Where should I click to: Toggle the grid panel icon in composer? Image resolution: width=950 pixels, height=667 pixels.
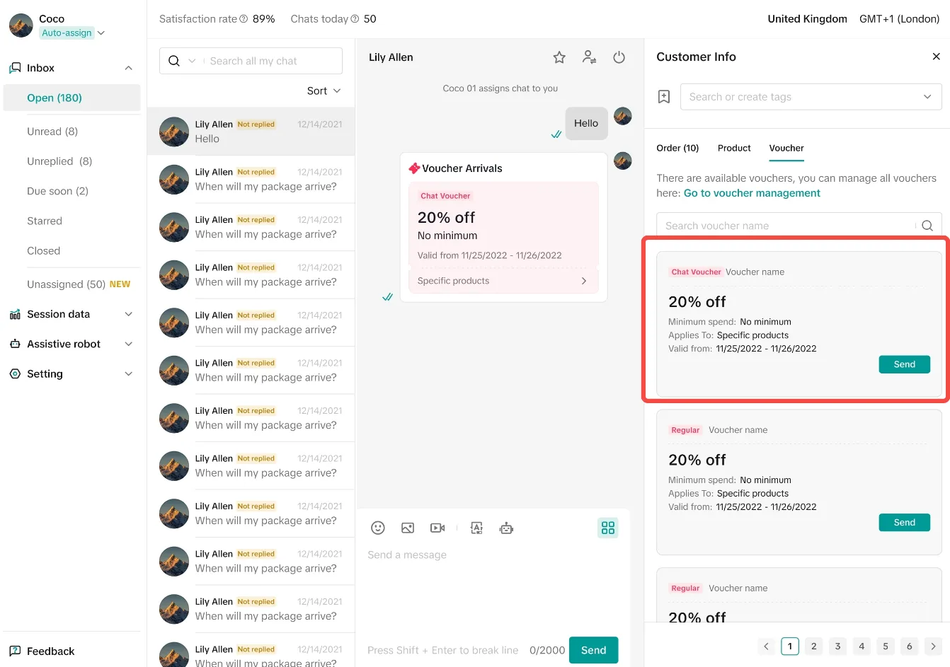(608, 528)
